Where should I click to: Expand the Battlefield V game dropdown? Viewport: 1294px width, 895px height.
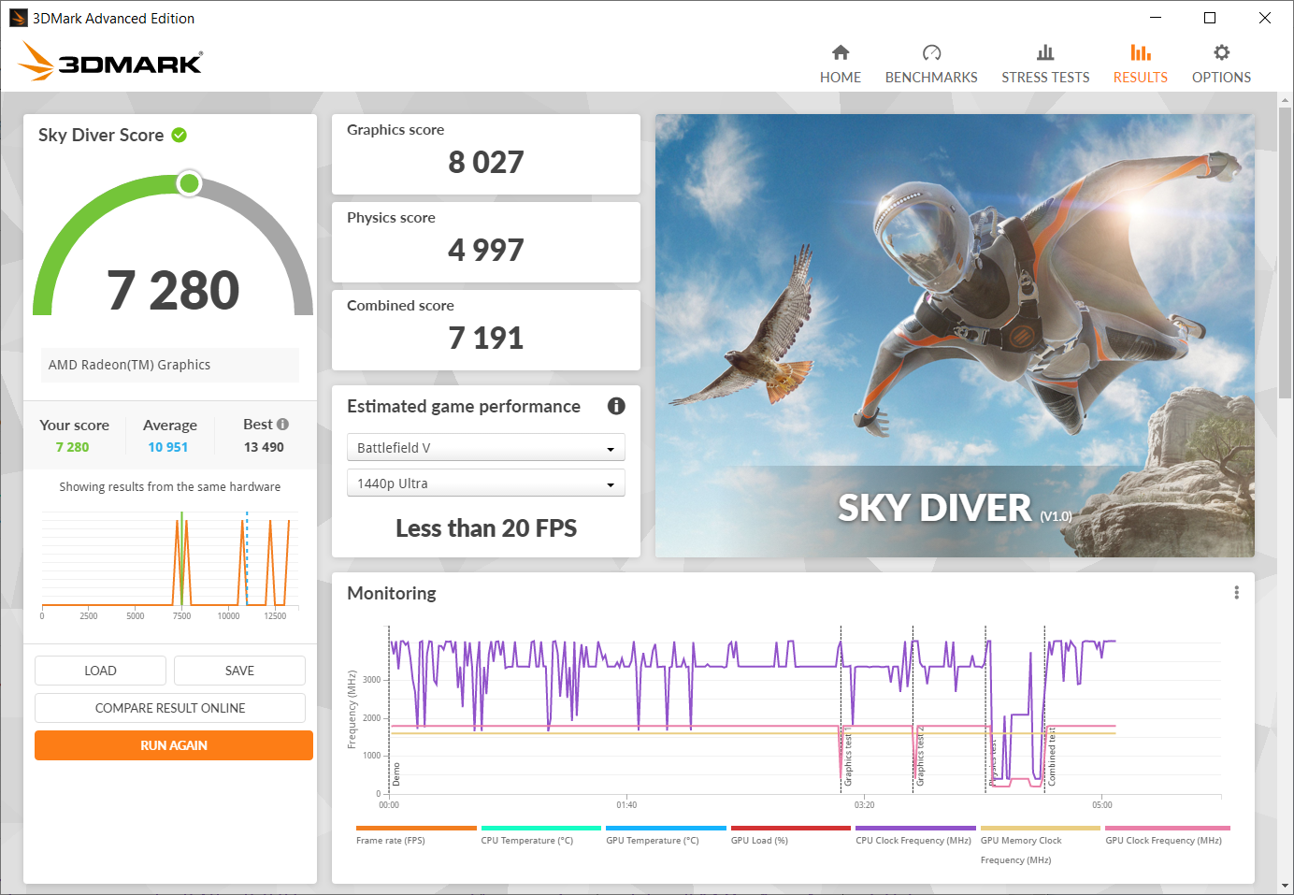[x=485, y=448]
